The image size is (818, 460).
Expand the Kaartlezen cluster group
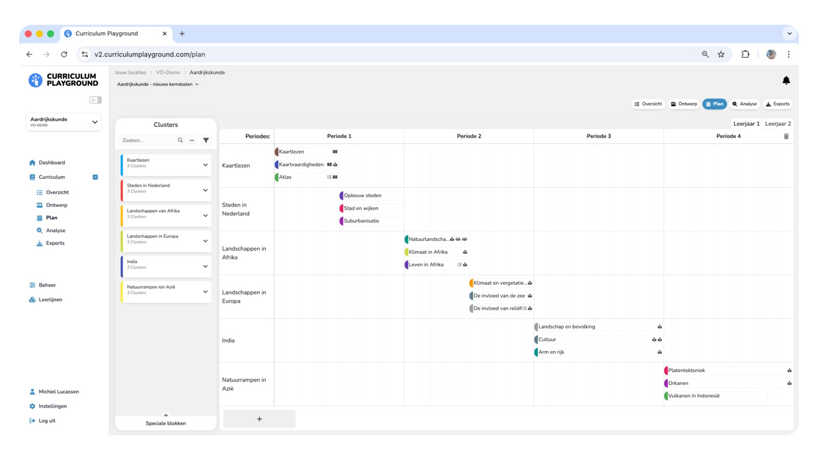tap(205, 165)
